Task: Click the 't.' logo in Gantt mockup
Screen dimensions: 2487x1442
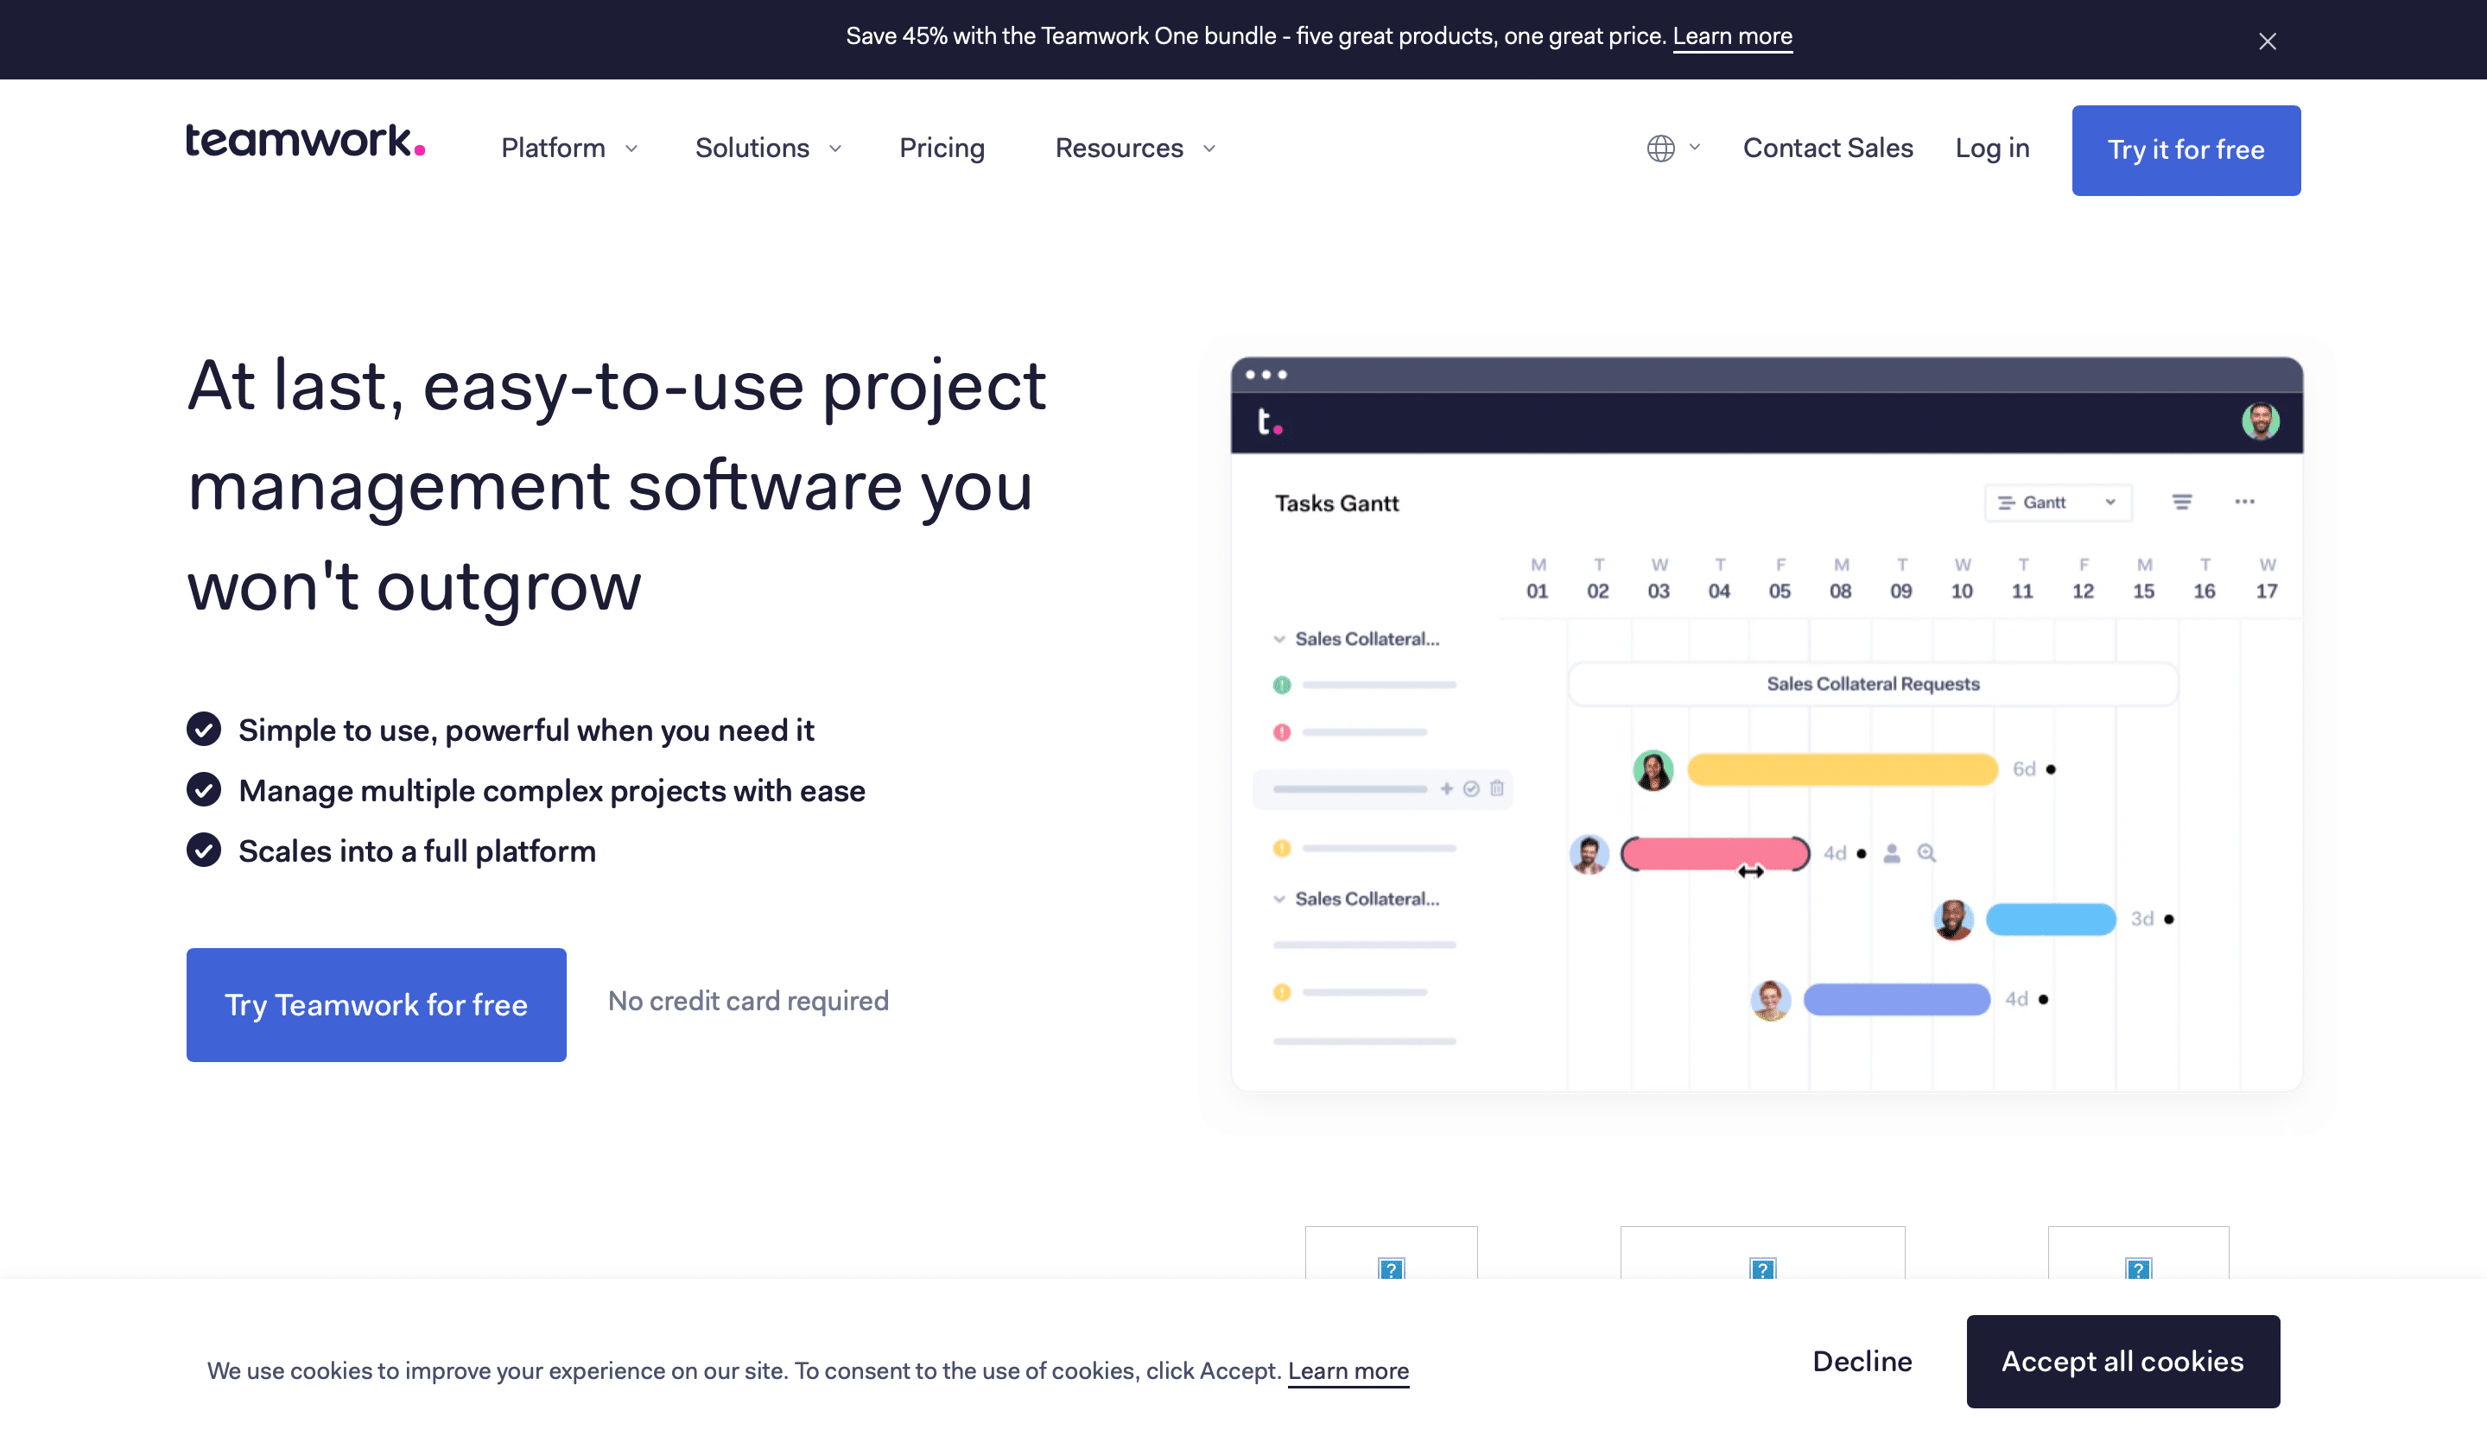Action: 1269,422
